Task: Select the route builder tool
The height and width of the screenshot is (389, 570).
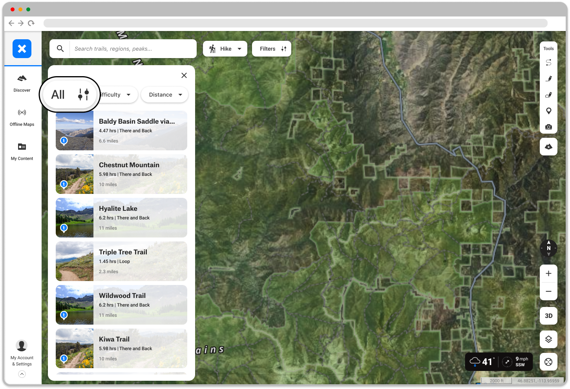Action: (x=548, y=62)
